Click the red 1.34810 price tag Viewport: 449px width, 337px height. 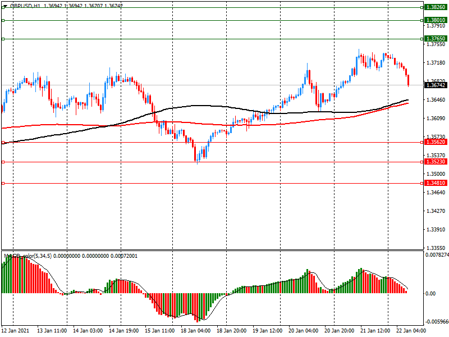pyautogui.click(x=436, y=183)
